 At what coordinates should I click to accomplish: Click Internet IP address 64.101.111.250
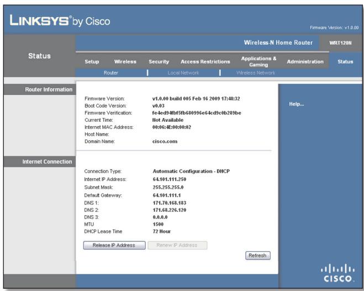click(x=170, y=179)
